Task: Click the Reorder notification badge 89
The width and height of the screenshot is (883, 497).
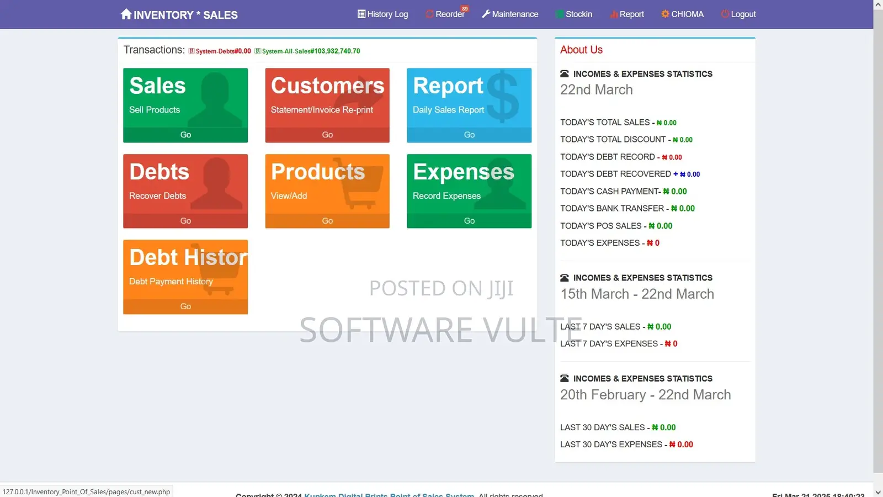Action: point(465,9)
